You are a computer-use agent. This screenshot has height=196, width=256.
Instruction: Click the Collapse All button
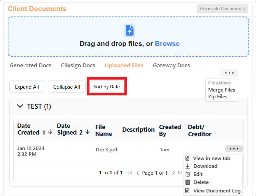pyautogui.click(x=67, y=87)
